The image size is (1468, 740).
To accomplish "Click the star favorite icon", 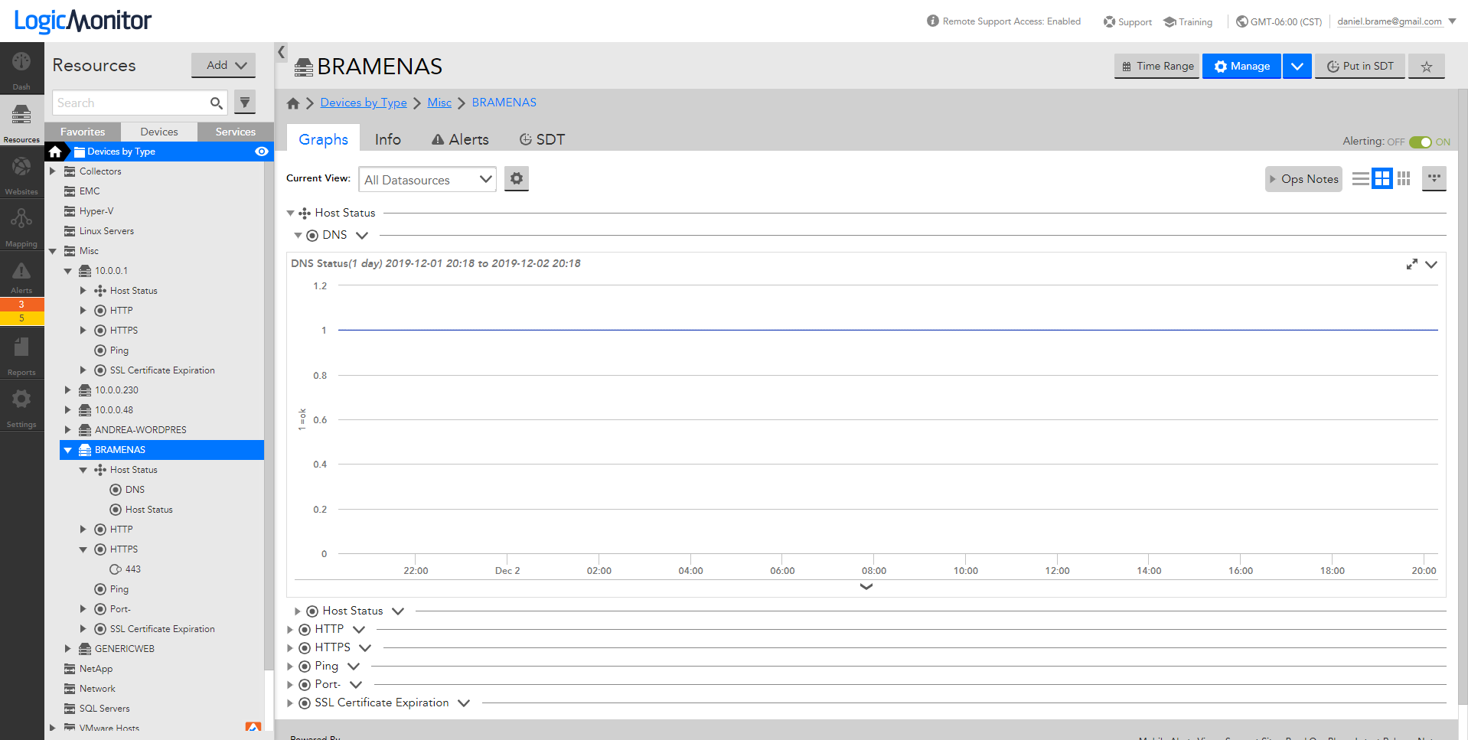I will click(x=1427, y=67).
